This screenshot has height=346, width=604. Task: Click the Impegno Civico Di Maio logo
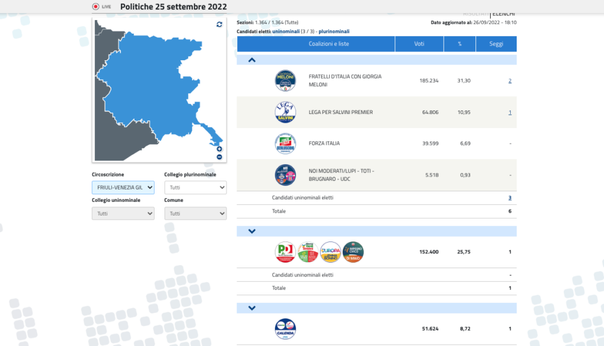[x=353, y=252]
